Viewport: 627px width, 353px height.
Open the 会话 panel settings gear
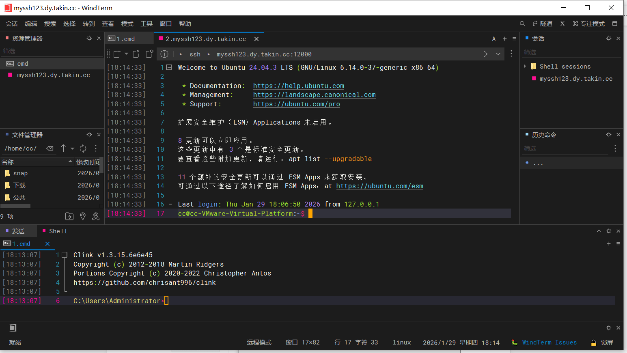pos(609,38)
